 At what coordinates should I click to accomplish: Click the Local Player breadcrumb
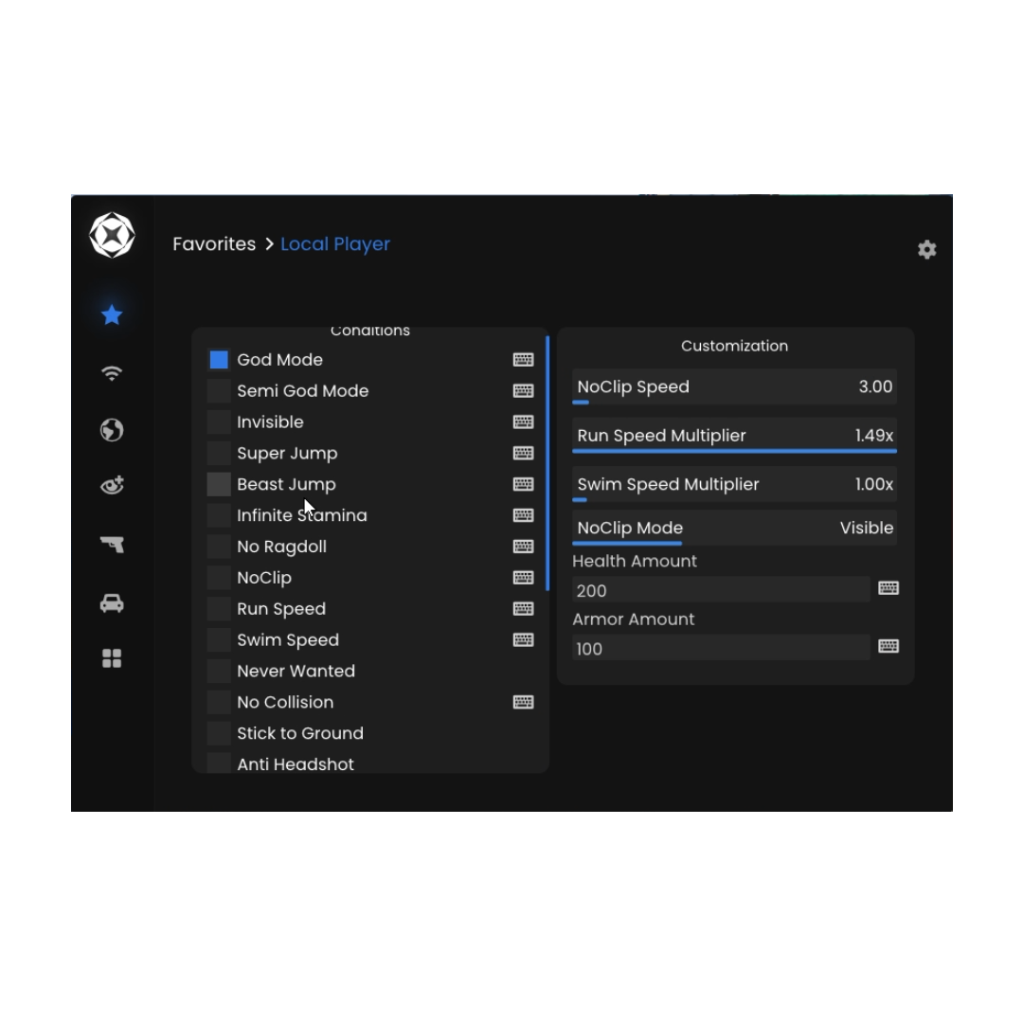click(335, 244)
